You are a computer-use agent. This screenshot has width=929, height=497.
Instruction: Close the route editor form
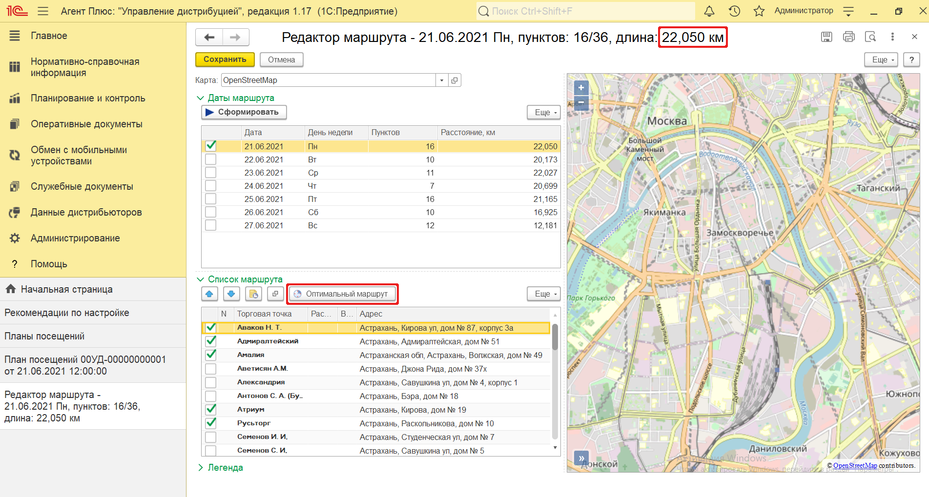pyautogui.click(x=914, y=37)
